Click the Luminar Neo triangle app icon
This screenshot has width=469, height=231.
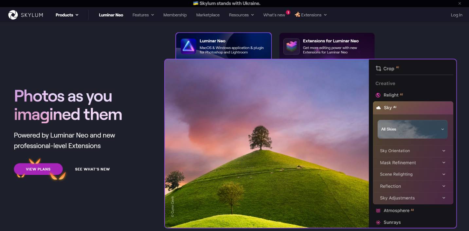pos(188,46)
